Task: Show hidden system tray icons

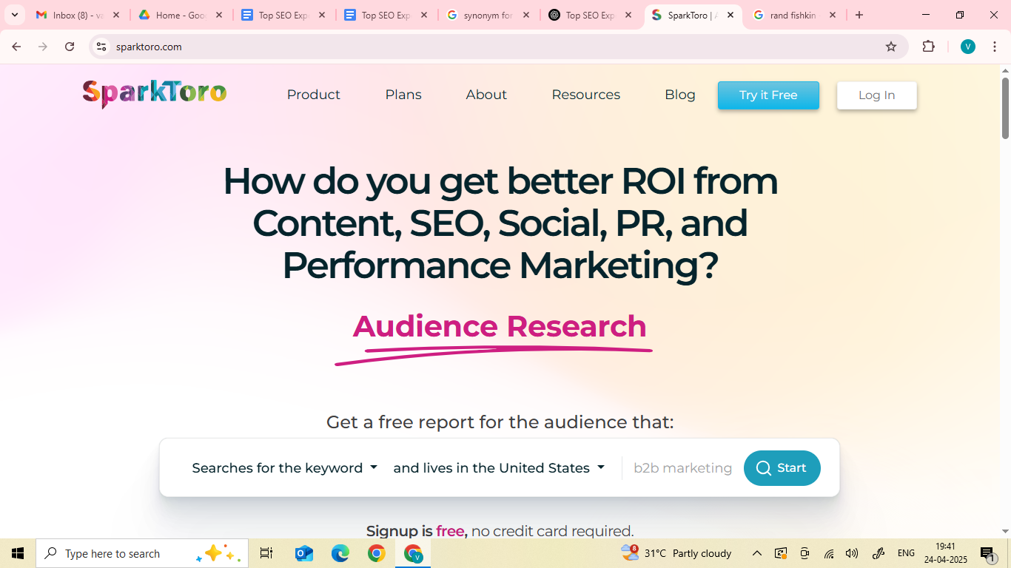Action: click(x=757, y=553)
